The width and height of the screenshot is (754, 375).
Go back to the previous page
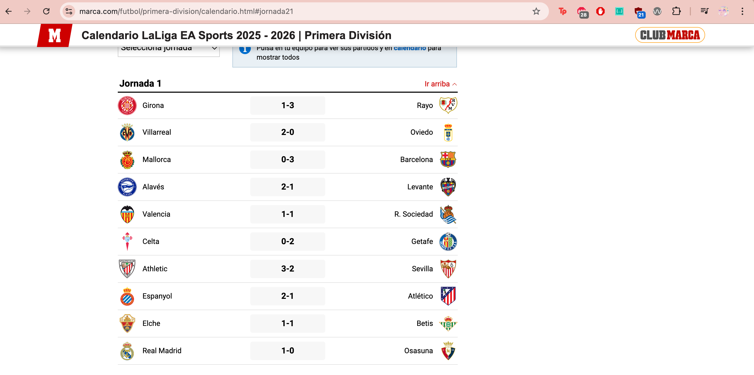[9, 11]
